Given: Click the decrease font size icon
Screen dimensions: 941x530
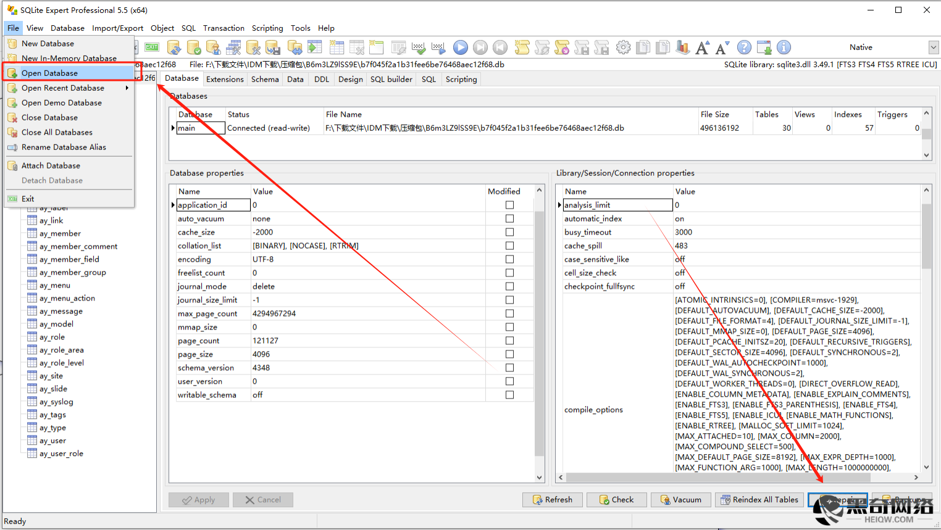Looking at the screenshot, I should point(722,48).
